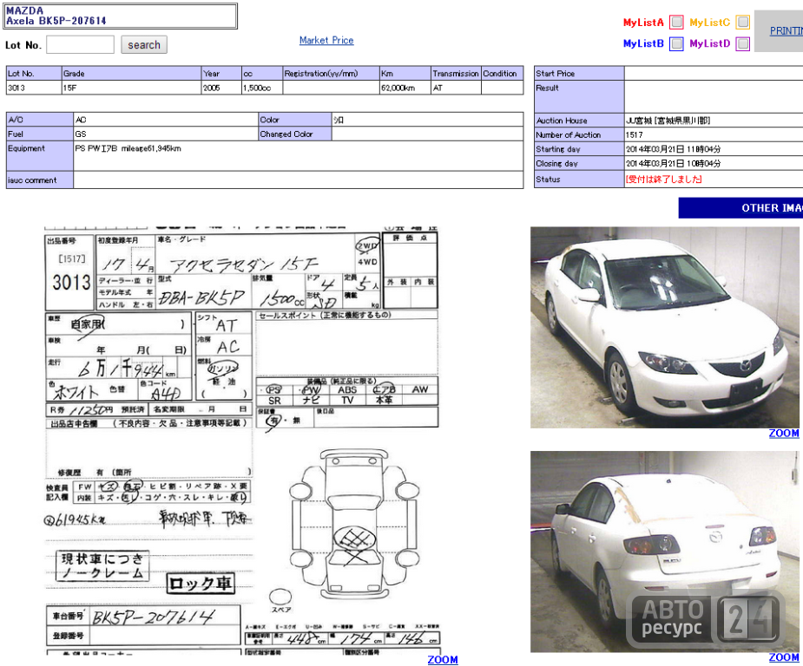The height and width of the screenshot is (666, 803).
Task: Tick the MyListC checkbox
Action: click(742, 22)
